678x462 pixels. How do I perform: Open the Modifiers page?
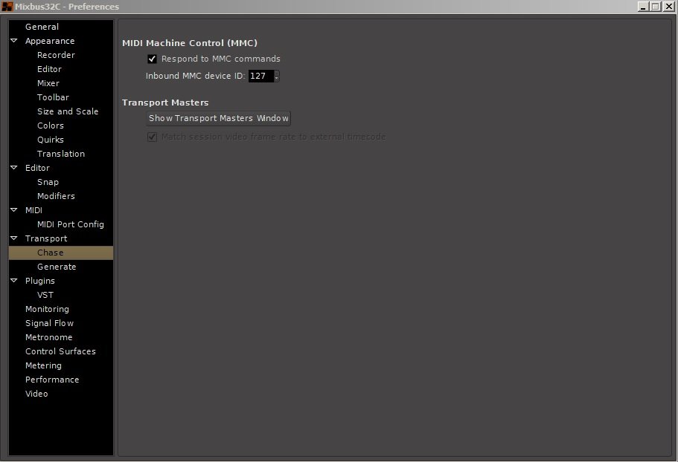click(x=56, y=196)
